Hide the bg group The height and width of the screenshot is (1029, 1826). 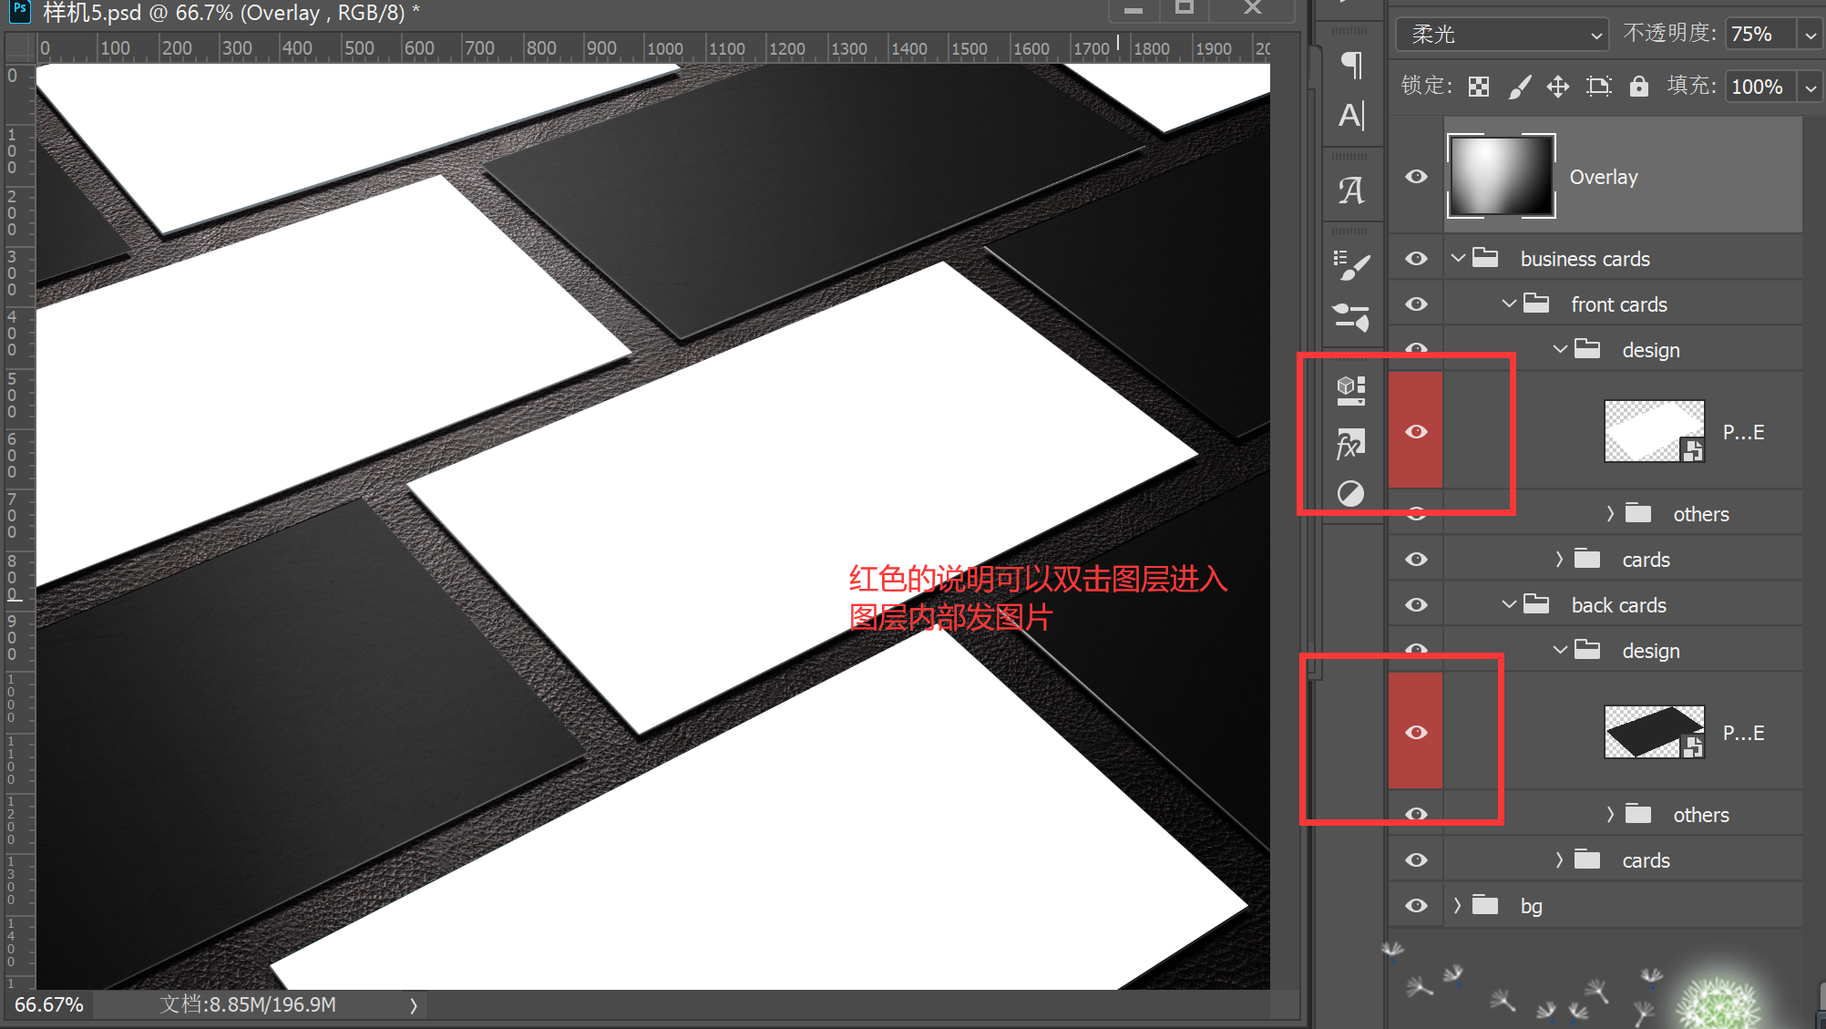coord(1416,905)
